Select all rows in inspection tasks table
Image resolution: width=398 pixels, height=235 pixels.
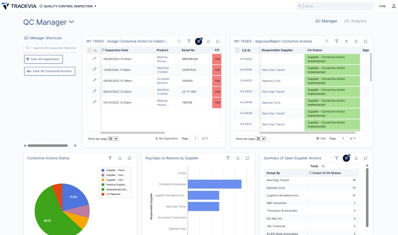click(90, 50)
